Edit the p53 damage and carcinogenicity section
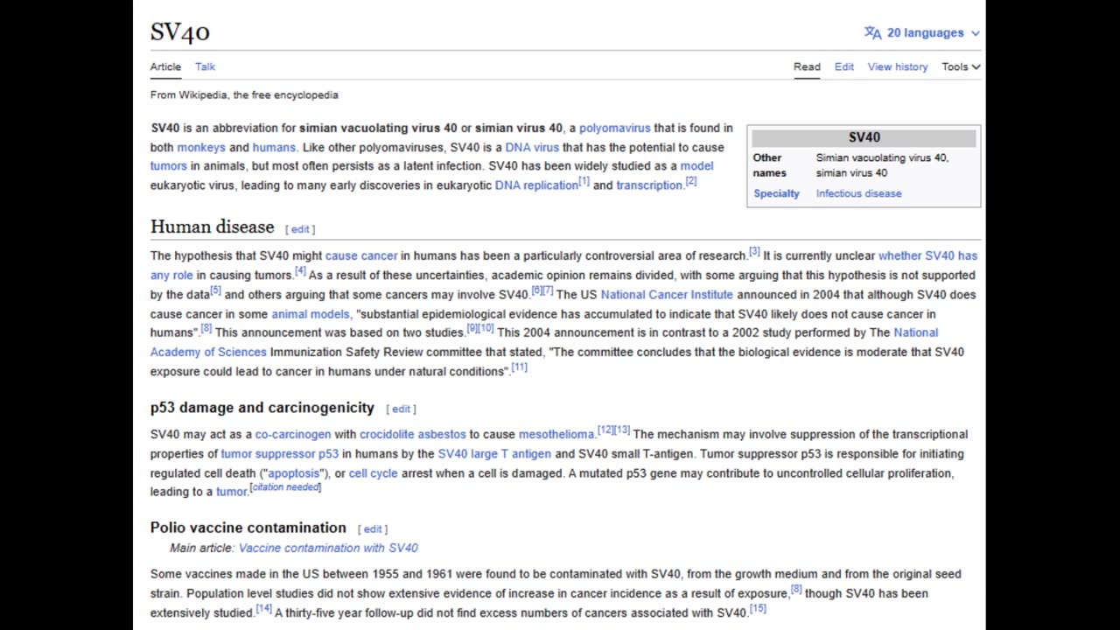1120x630 pixels. click(x=401, y=409)
